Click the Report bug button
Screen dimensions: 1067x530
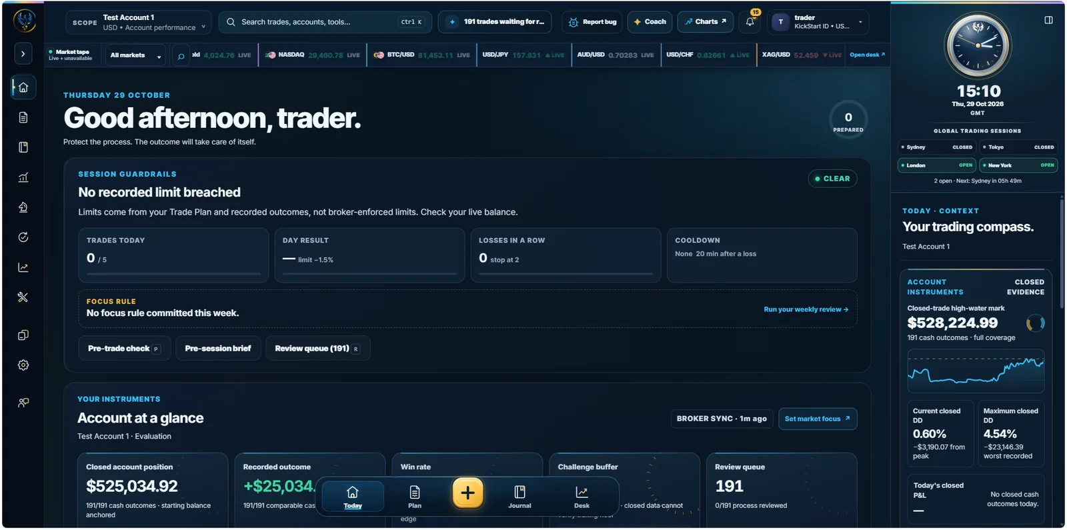[592, 22]
